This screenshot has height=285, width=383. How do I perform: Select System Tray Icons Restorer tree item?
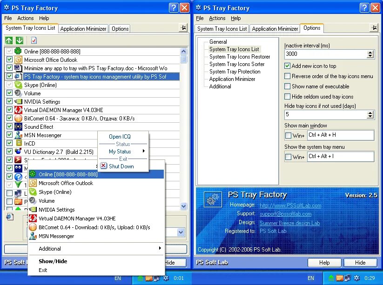[x=240, y=57]
